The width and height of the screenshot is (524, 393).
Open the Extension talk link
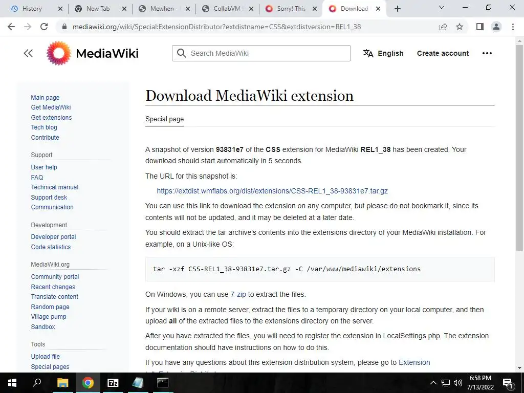(414, 363)
